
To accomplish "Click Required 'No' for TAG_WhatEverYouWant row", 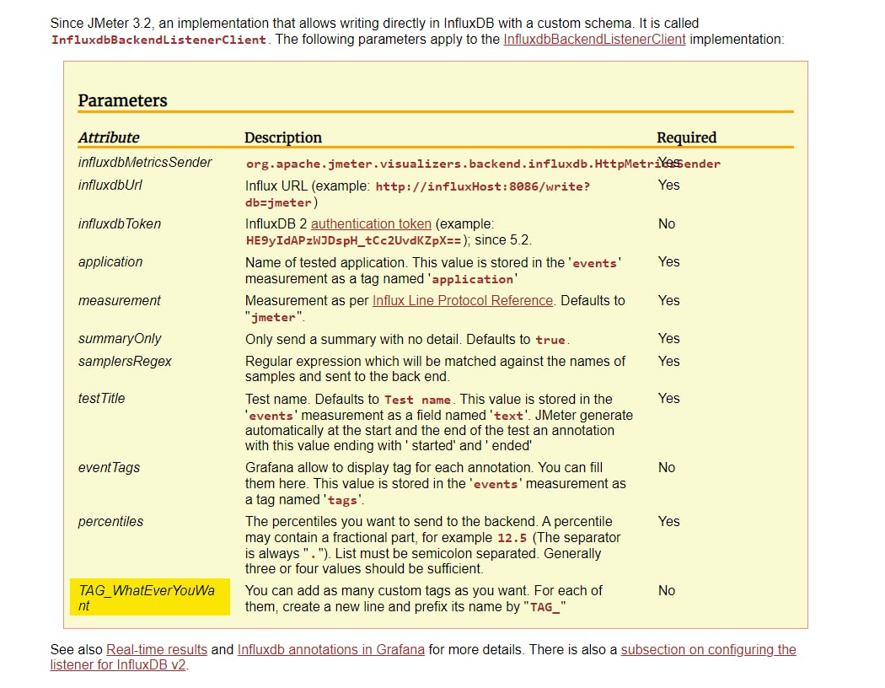I will pos(667,591).
